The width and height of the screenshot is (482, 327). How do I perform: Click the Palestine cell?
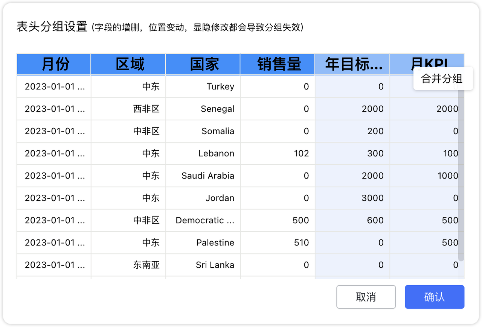coord(203,243)
